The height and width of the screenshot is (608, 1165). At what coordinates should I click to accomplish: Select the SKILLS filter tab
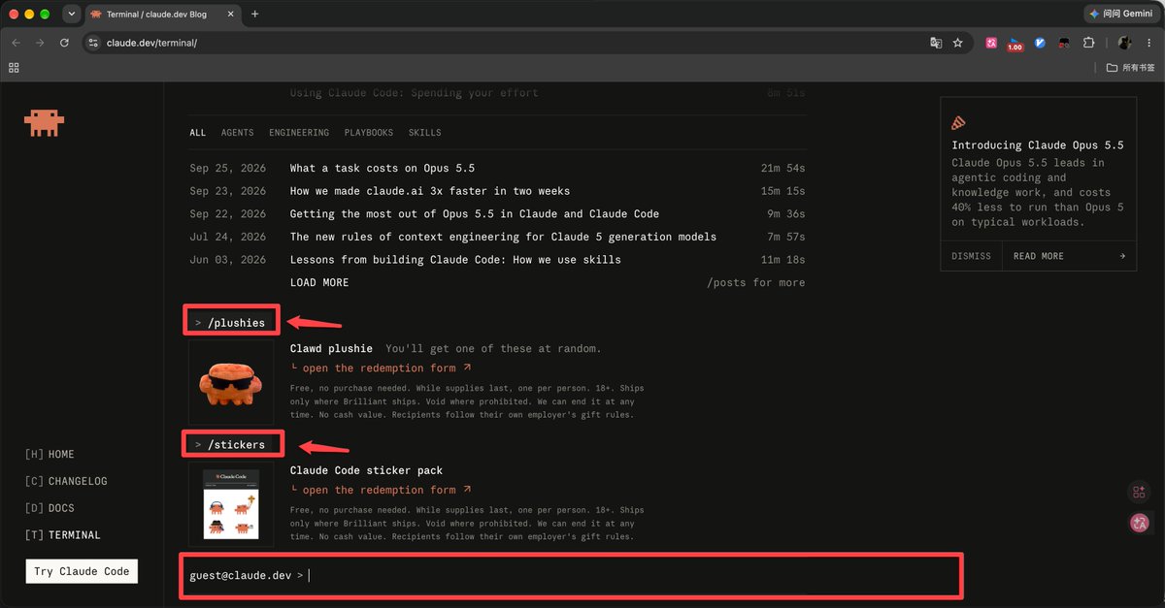(424, 133)
